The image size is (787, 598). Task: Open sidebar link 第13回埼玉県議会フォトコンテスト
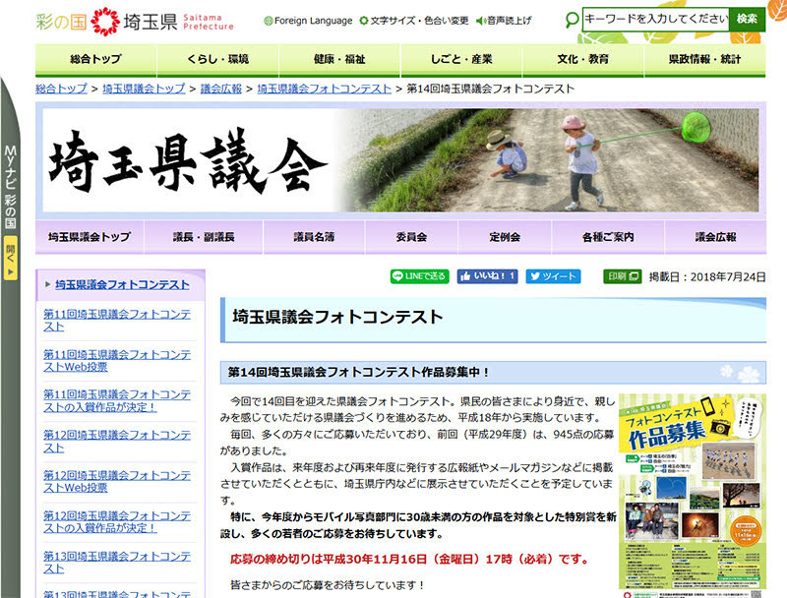coord(117,563)
